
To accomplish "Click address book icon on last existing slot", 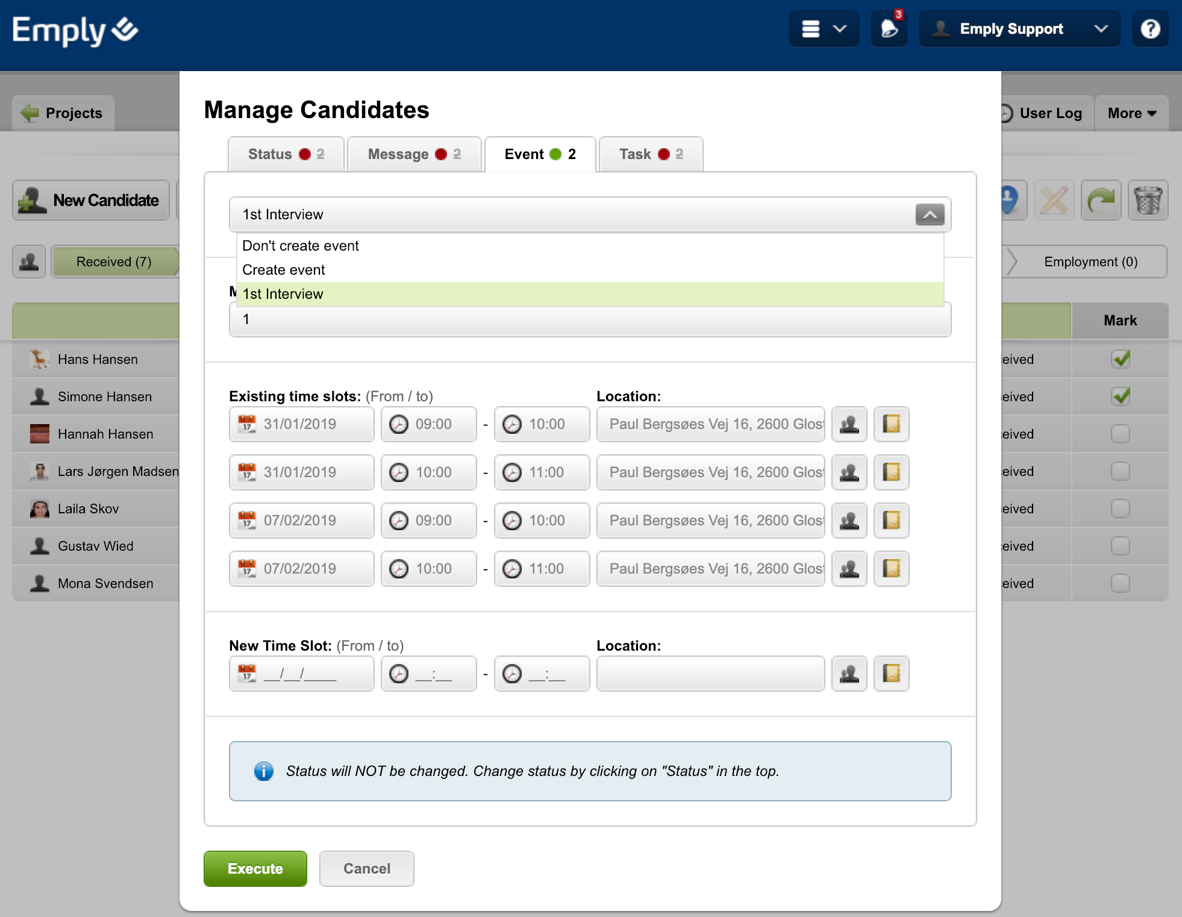I will click(x=891, y=569).
